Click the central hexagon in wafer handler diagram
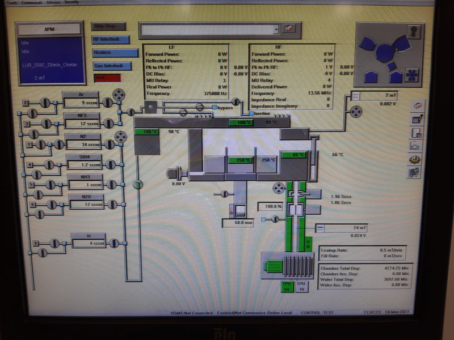Viewport: 454px width, 340px height. (384, 52)
